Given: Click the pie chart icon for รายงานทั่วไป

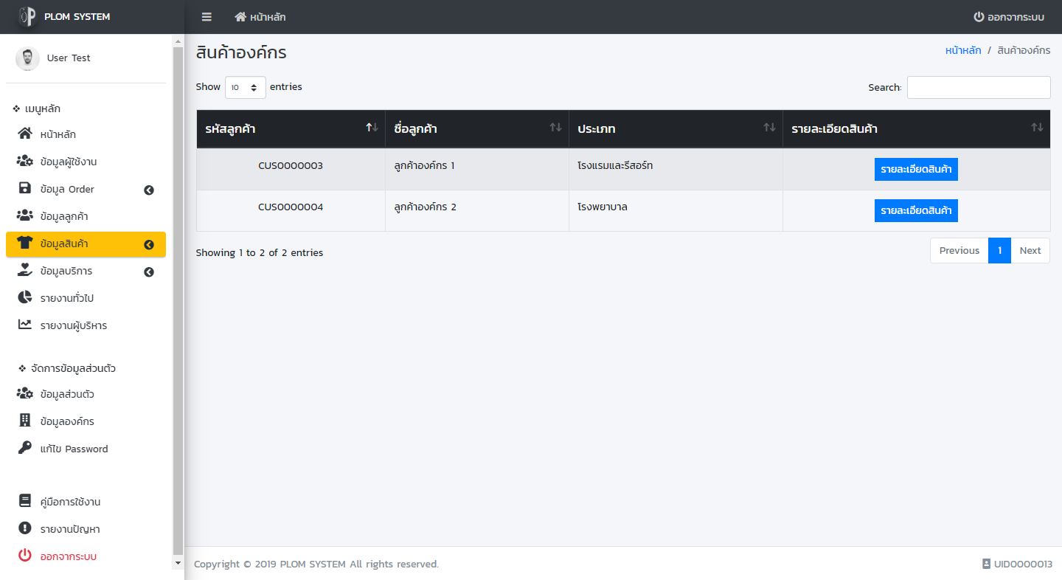Looking at the screenshot, I should pyautogui.click(x=25, y=298).
